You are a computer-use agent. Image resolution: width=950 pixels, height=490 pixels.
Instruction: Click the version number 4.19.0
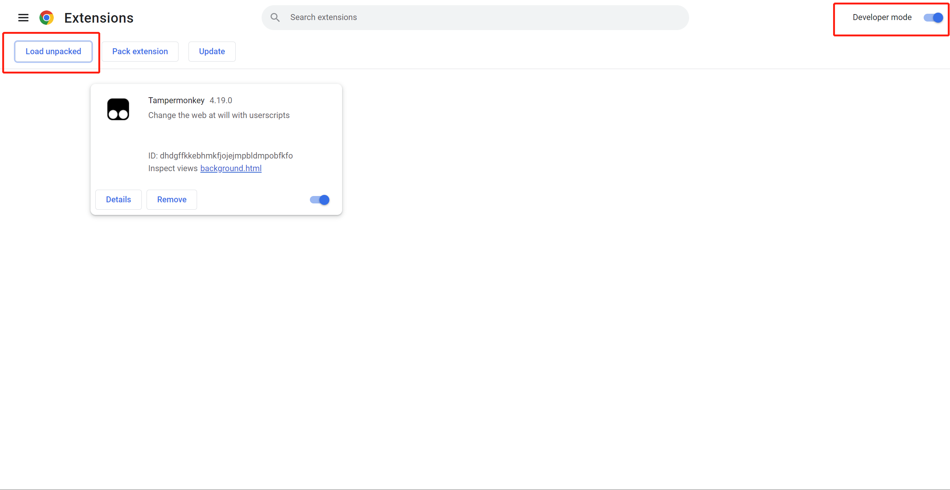click(x=221, y=101)
